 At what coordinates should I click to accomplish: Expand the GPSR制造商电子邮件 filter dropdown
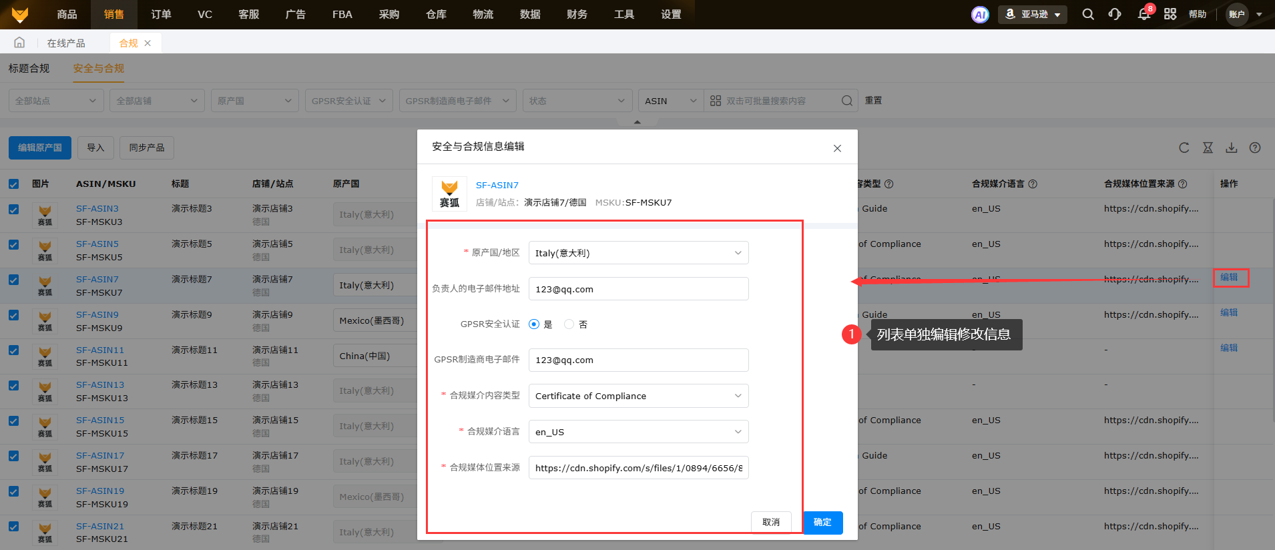pos(457,101)
